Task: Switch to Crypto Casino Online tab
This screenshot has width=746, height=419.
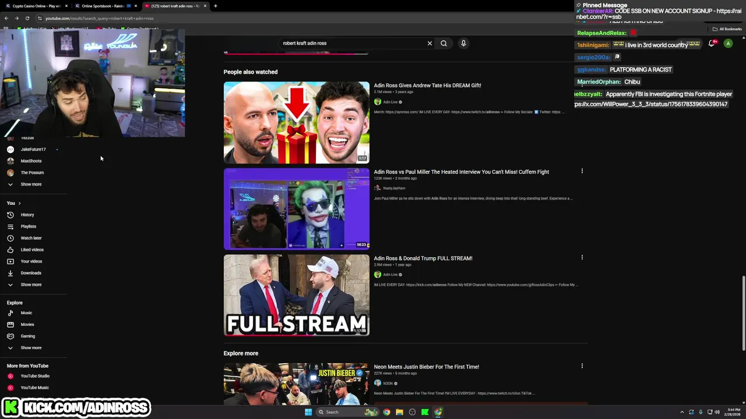Action: (35, 6)
